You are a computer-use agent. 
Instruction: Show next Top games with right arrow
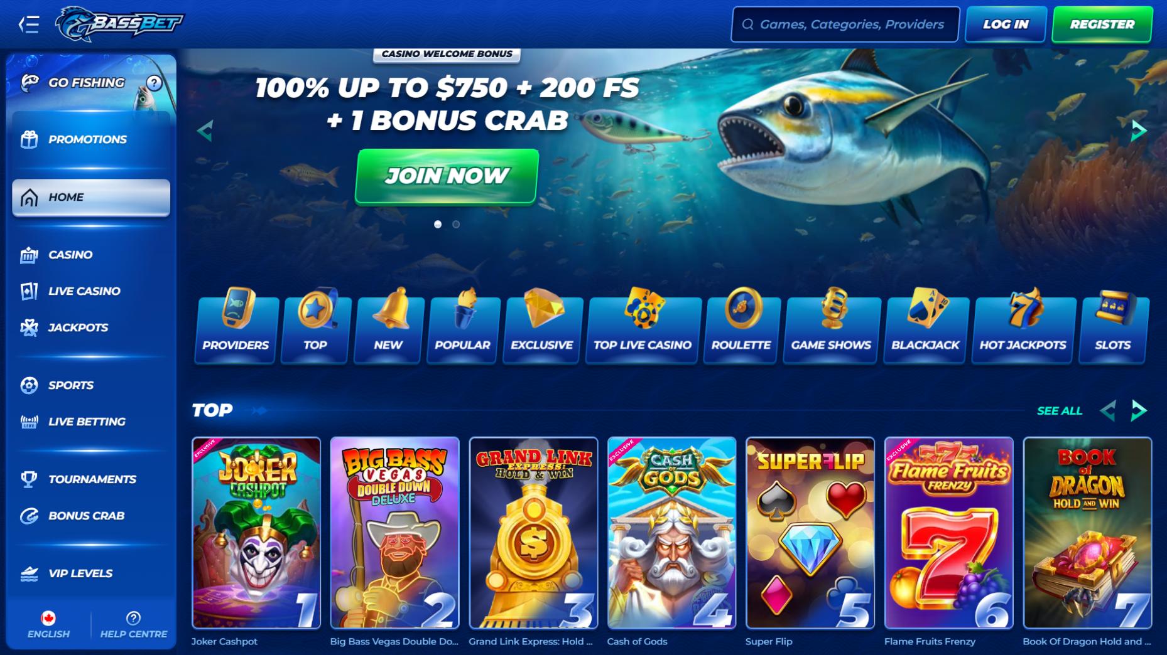[x=1139, y=411]
